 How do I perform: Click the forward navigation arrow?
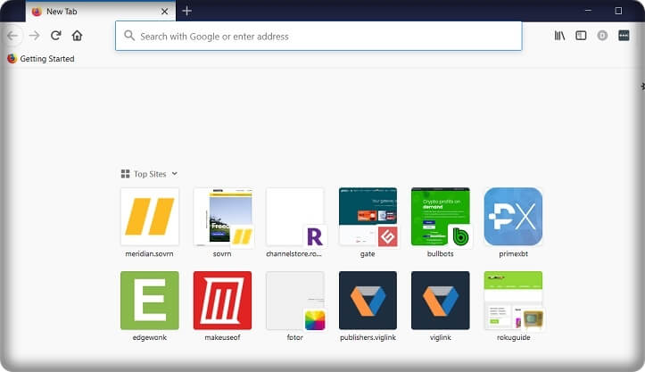point(35,36)
